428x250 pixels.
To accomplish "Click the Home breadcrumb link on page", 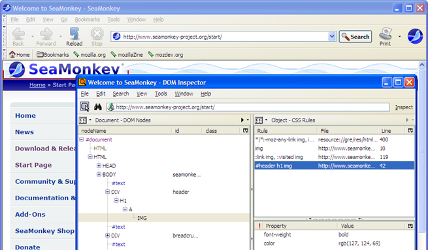I will tap(37, 85).
